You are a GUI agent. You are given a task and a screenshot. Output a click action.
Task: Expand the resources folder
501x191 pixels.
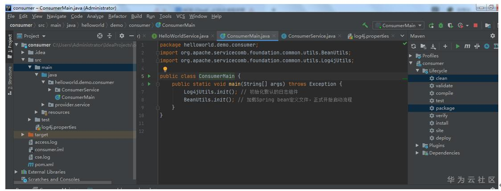click(37, 112)
